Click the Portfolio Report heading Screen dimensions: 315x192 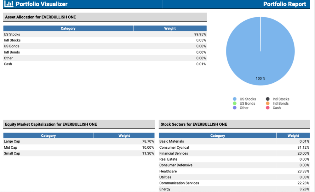[x=284, y=4]
